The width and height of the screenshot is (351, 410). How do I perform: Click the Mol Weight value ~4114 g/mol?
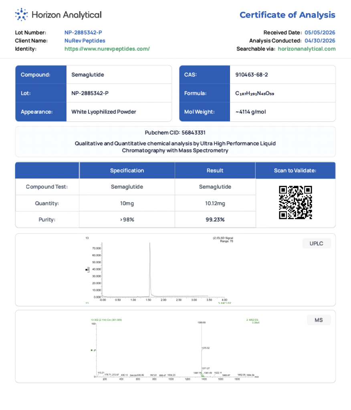[x=250, y=112]
